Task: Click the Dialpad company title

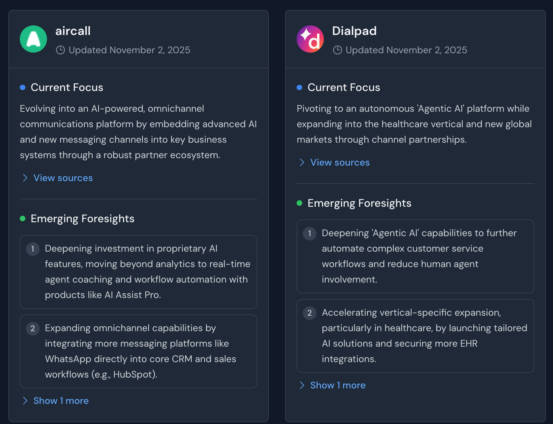Action: (354, 31)
